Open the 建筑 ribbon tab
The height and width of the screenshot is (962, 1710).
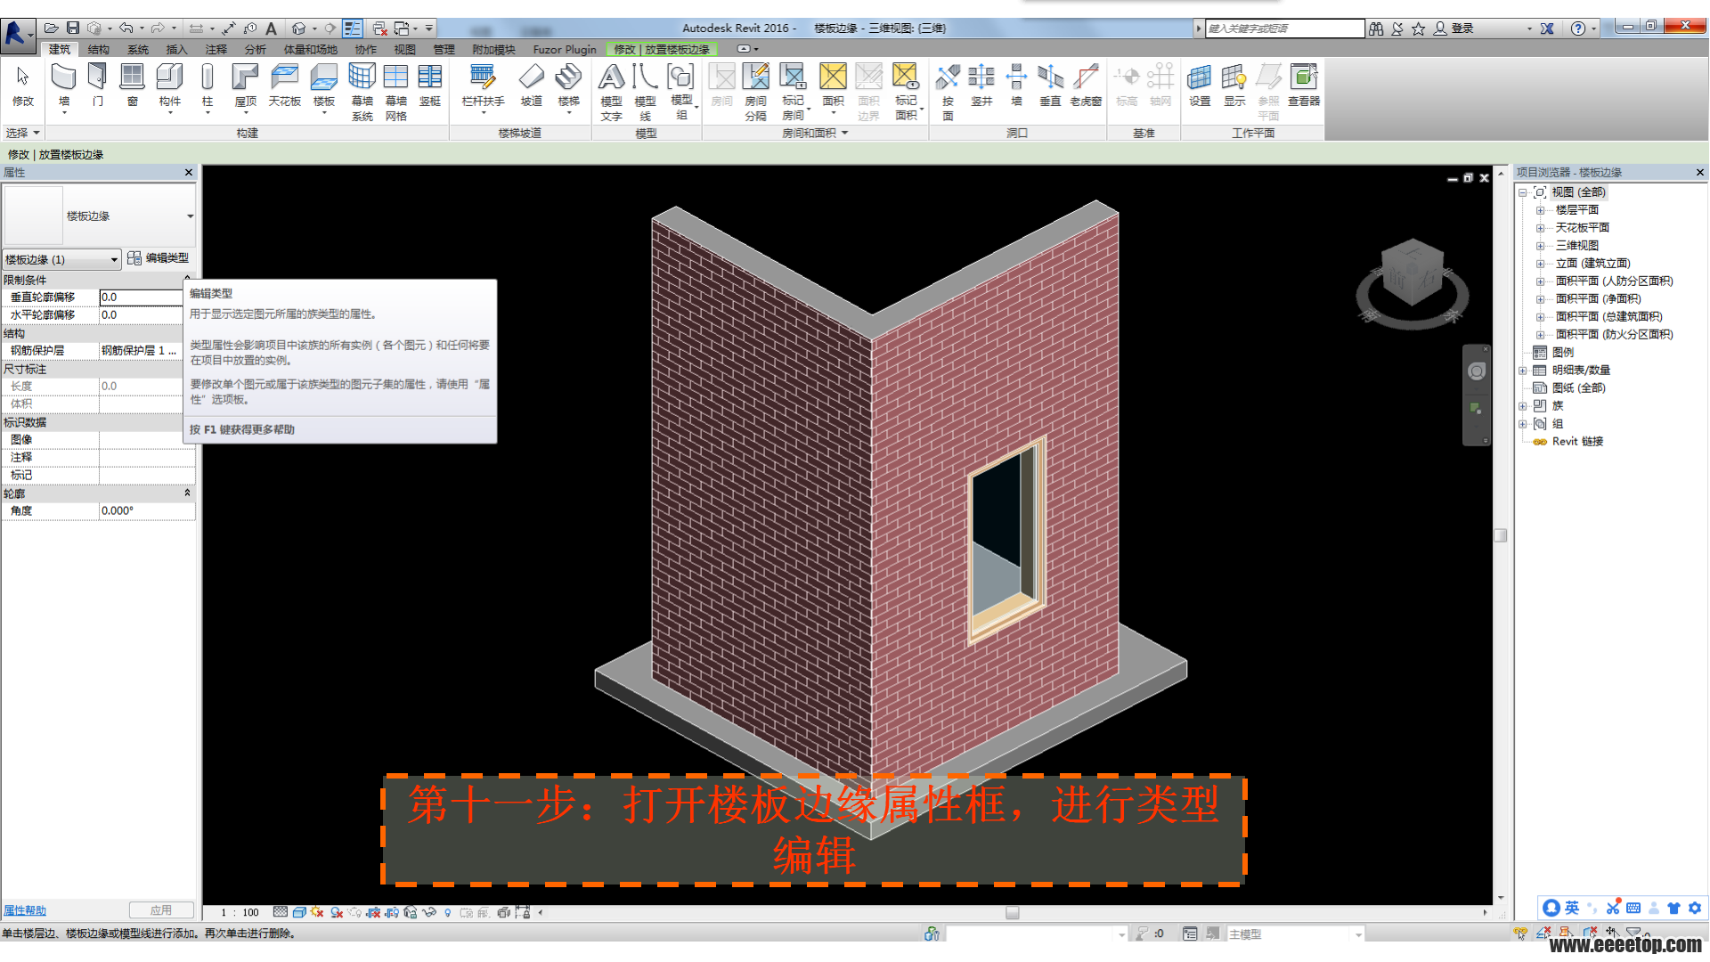click(60, 50)
